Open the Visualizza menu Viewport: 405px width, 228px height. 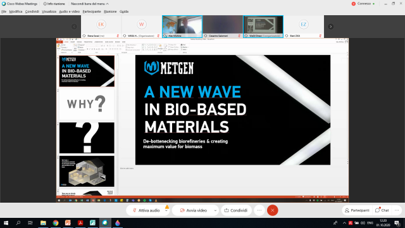(x=49, y=11)
